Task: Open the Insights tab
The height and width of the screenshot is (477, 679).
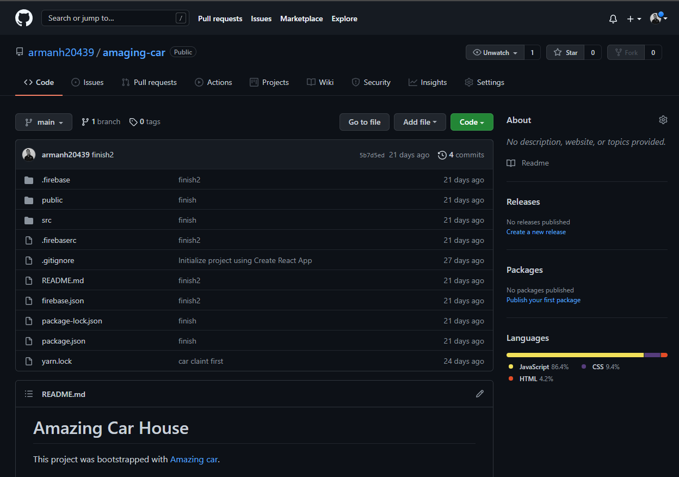Action: (x=428, y=82)
